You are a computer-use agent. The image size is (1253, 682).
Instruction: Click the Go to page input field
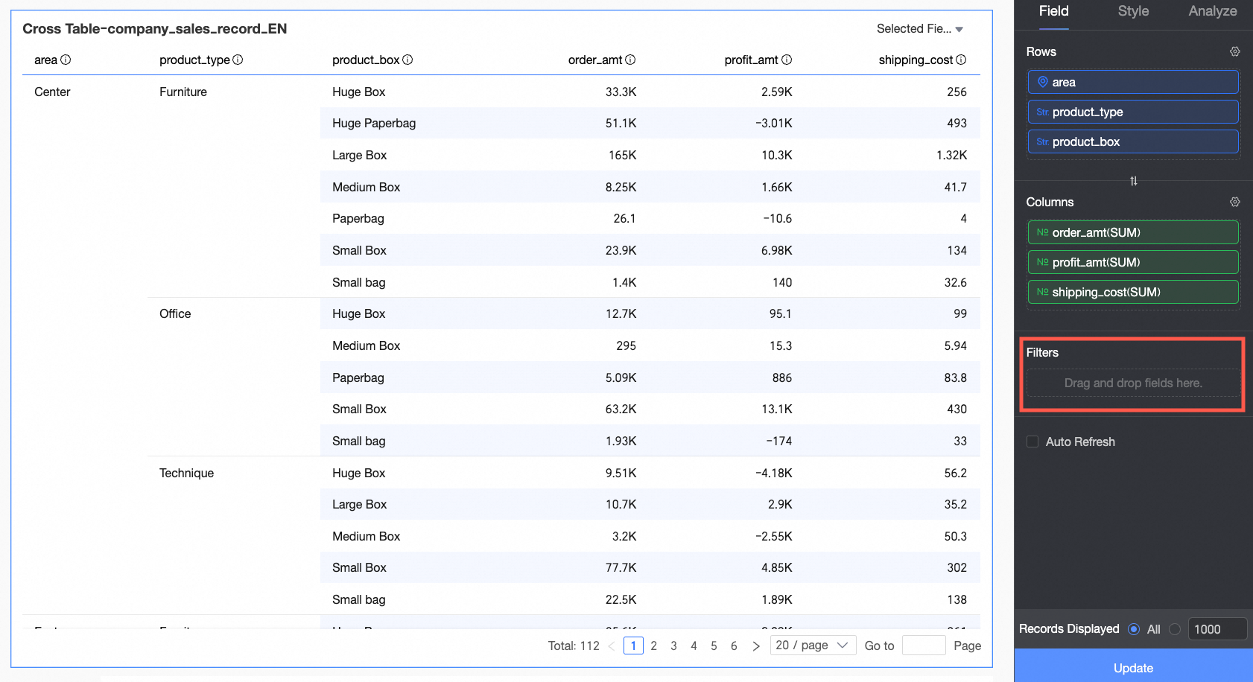[923, 646]
